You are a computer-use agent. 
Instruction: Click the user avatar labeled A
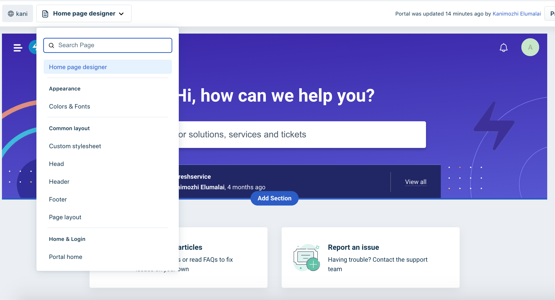pos(530,47)
